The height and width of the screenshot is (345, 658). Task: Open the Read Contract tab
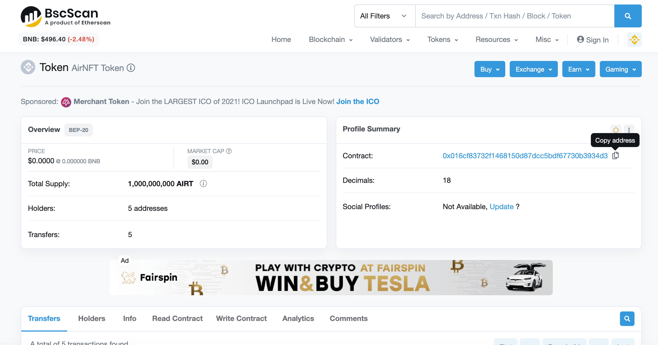[x=177, y=318]
